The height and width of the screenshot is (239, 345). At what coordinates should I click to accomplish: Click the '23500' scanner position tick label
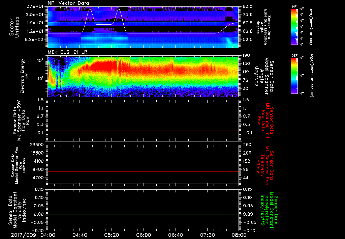pyautogui.click(x=37, y=145)
